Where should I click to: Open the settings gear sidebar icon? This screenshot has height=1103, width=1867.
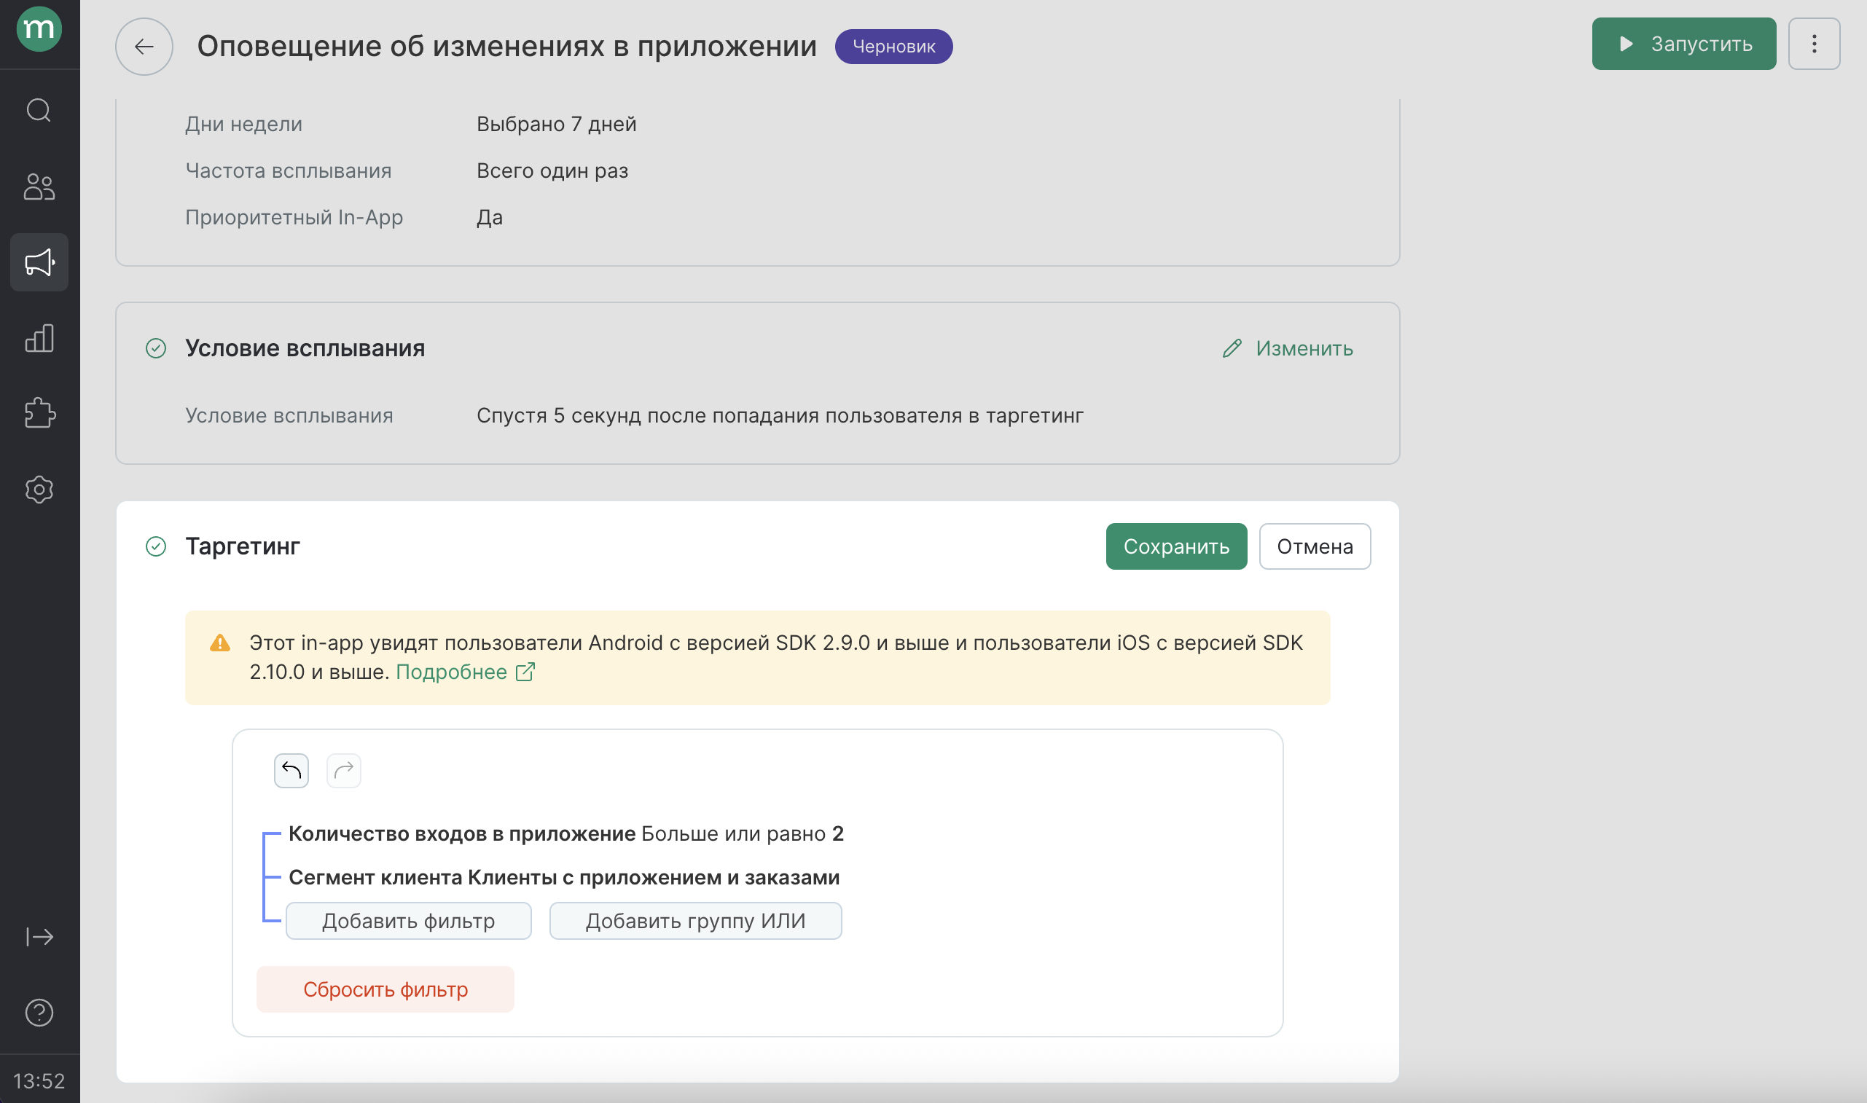tap(39, 489)
